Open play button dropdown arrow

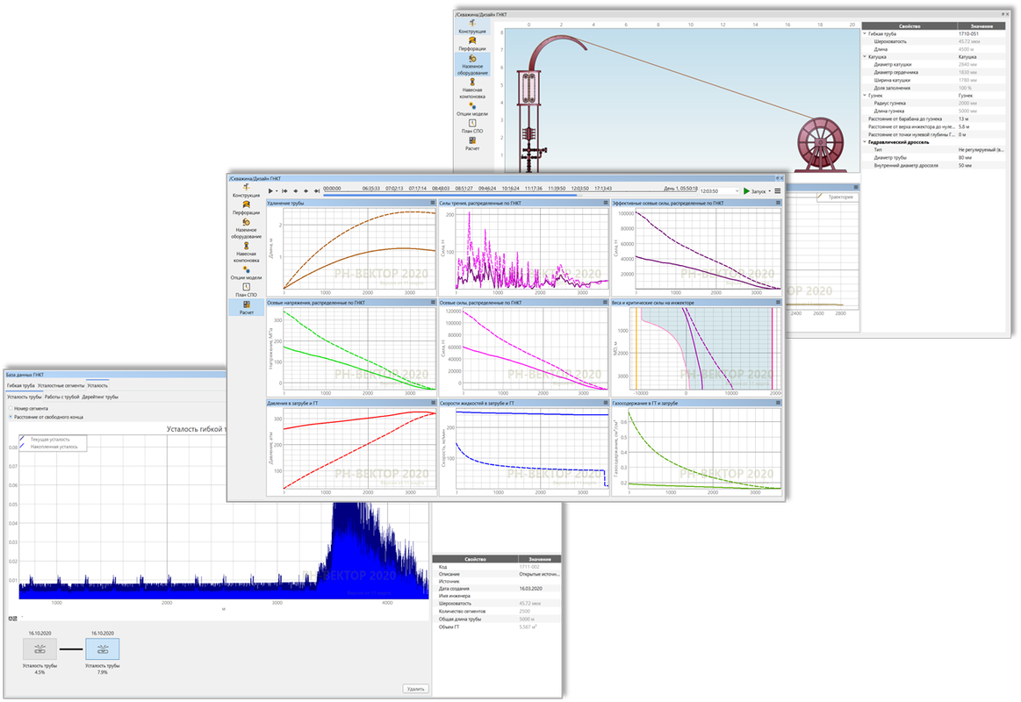click(x=277, y=191)
